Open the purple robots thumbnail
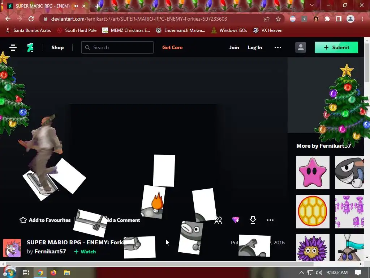Viewport: 370px width, 278px height. (x=349, y=212)
